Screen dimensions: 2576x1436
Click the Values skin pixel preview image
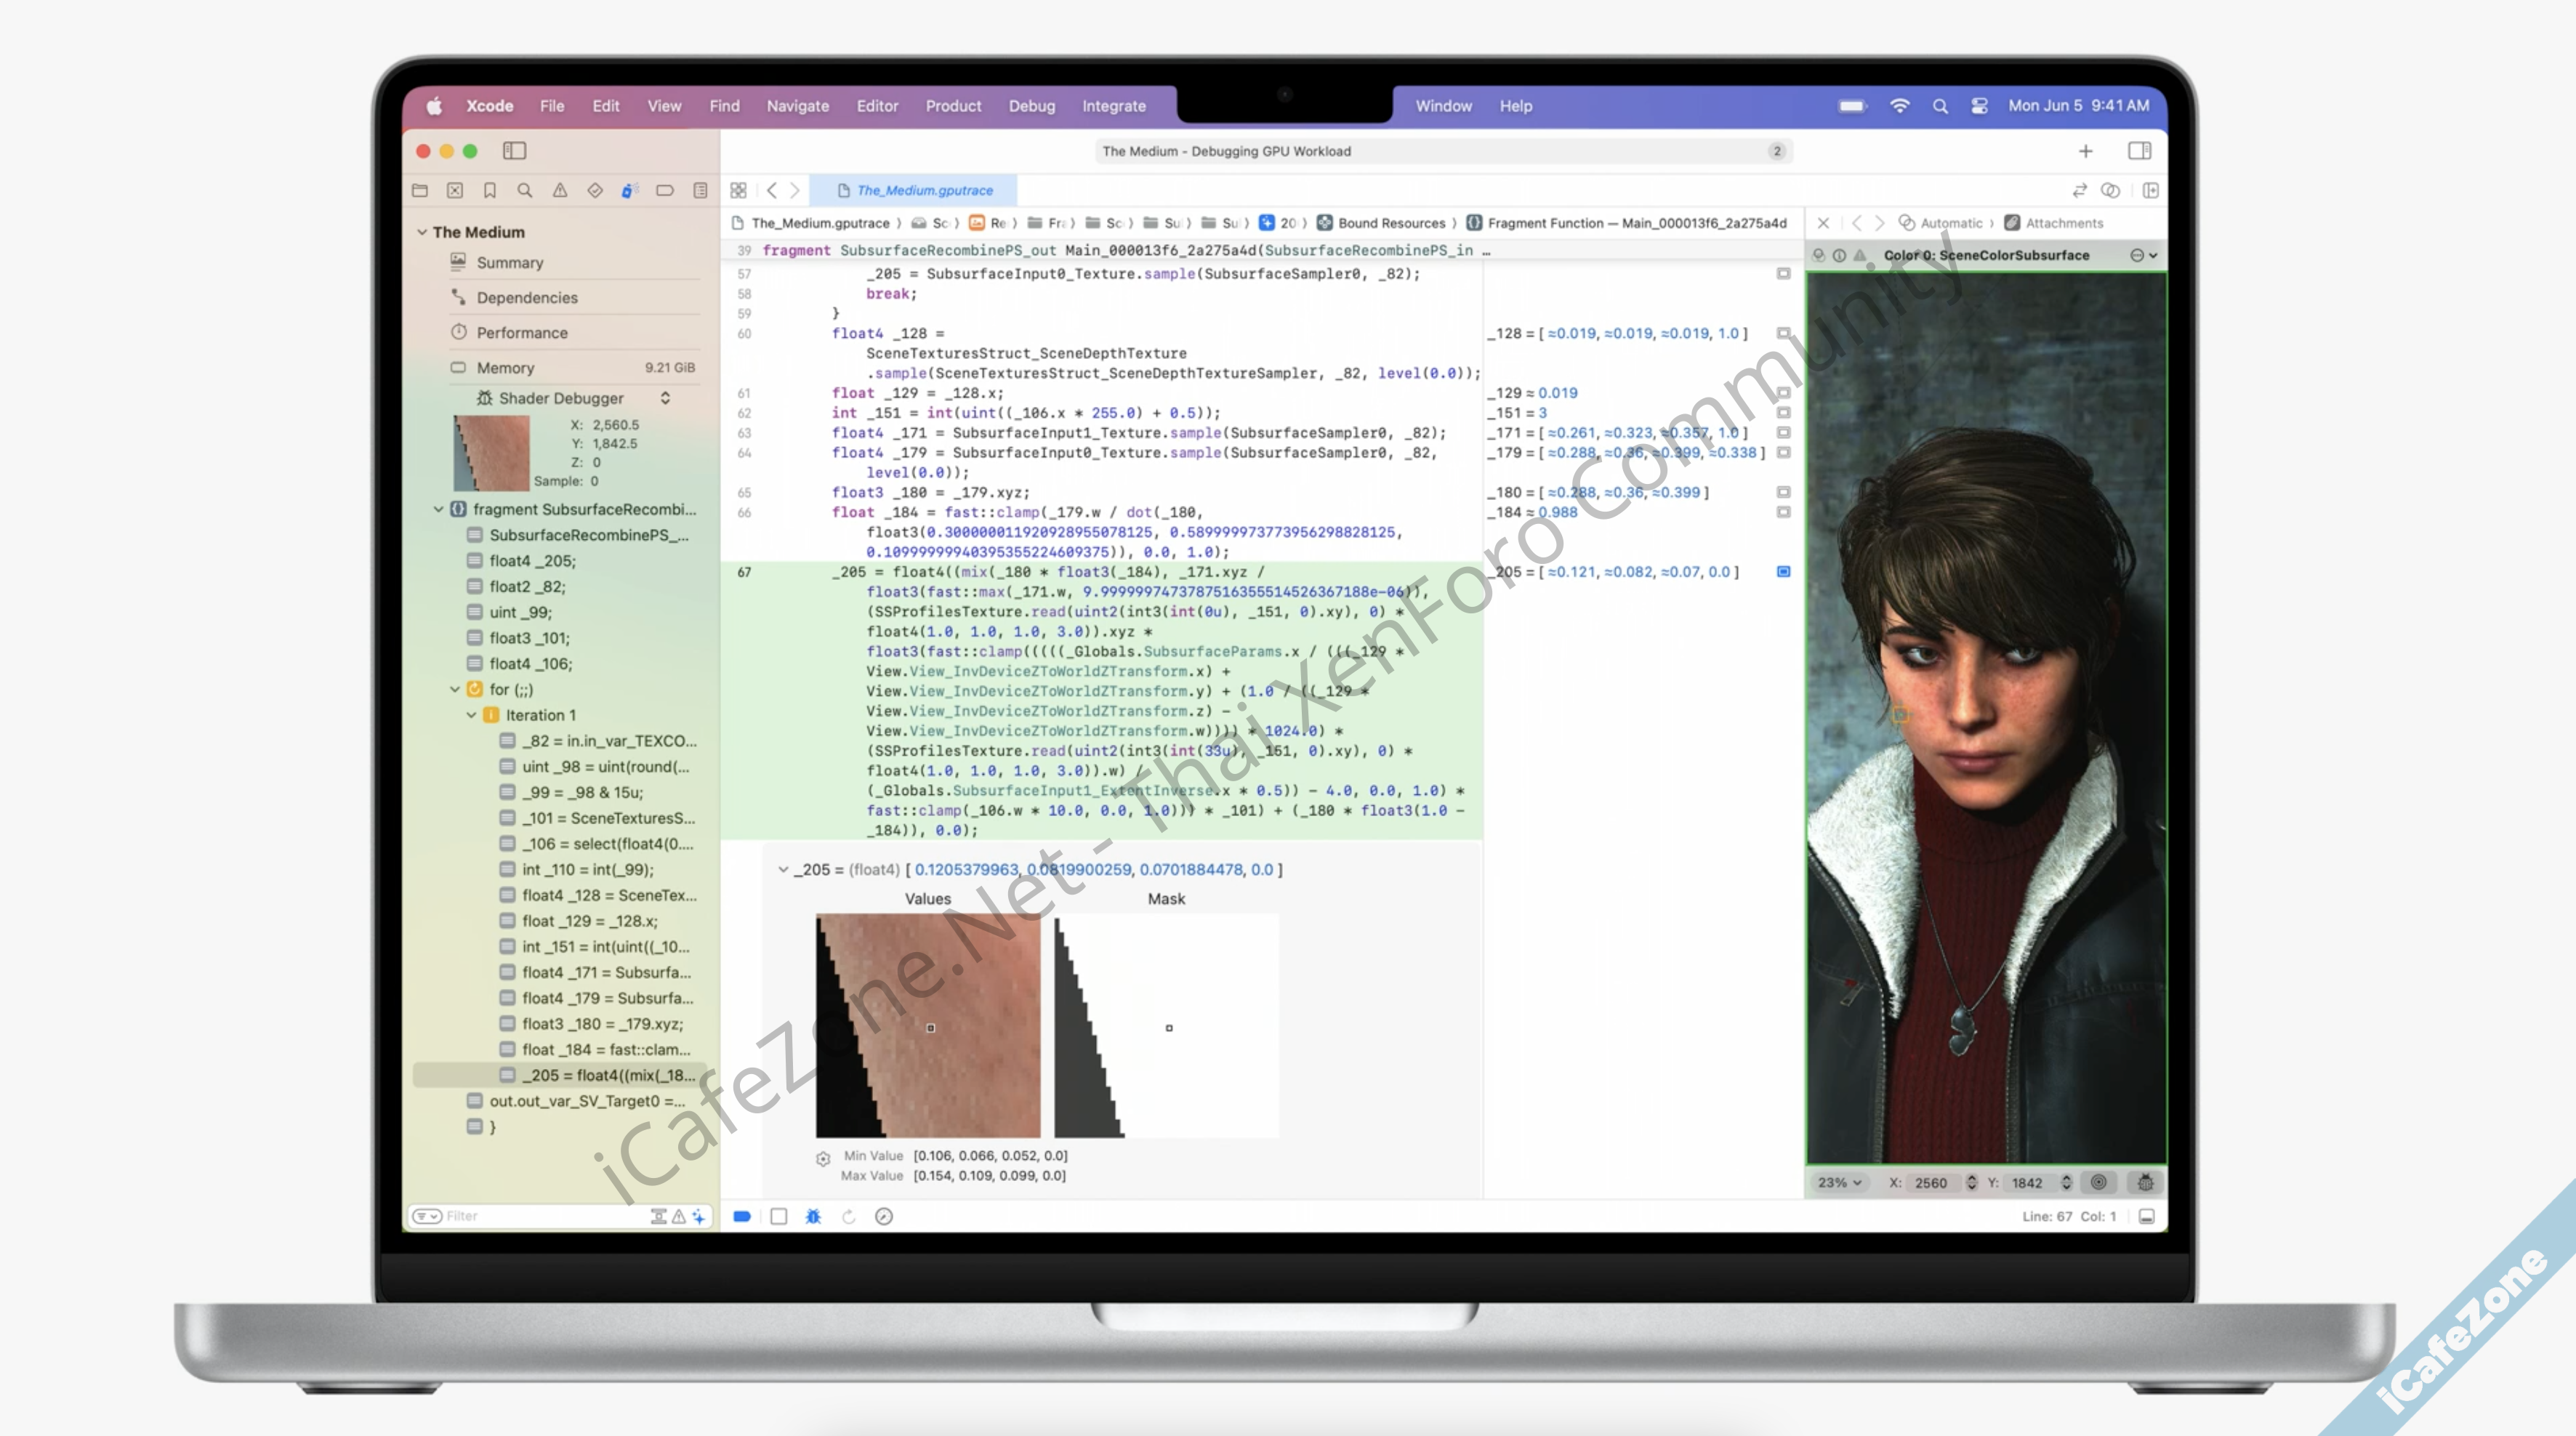point(927,1025)
